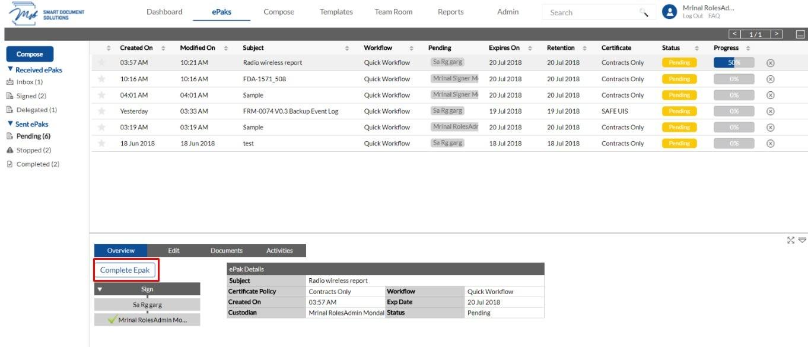Click cancel icon on FRM-0074 row
Screen dimensions: 808x347
[771, 111]
